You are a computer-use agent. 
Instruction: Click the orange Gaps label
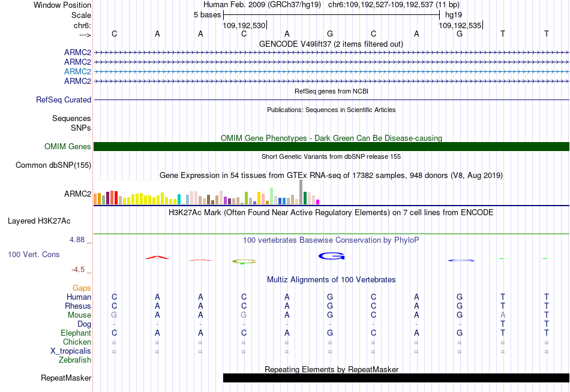(x=82, y=288)
